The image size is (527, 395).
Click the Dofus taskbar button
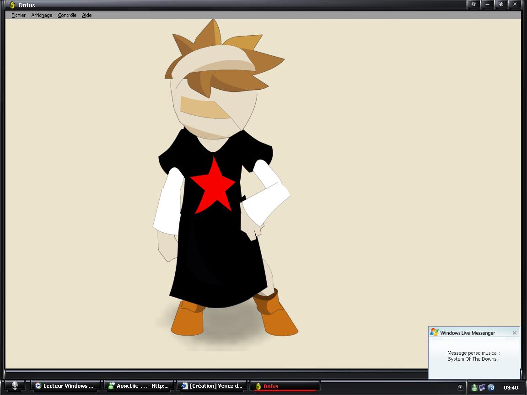(x=285, y=386)
